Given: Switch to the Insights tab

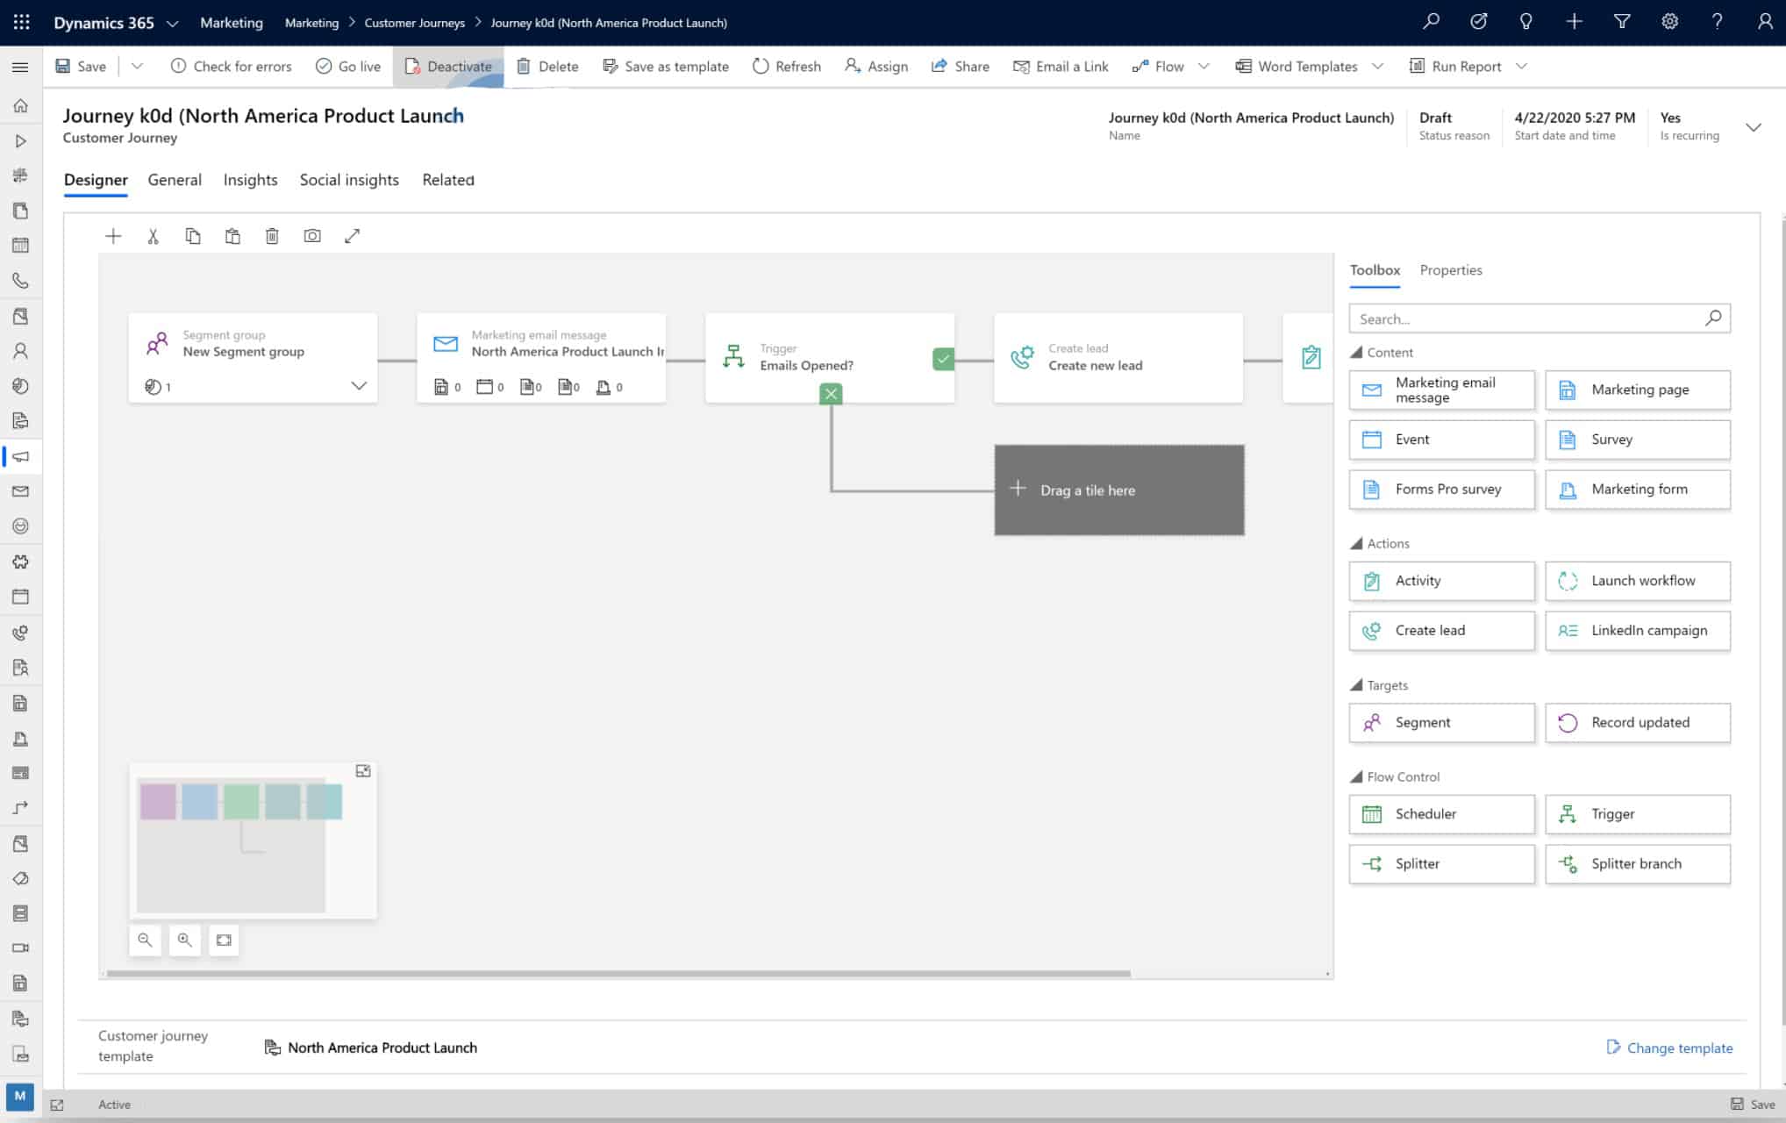Looking at the screenshot, I should tap(250, 180).
